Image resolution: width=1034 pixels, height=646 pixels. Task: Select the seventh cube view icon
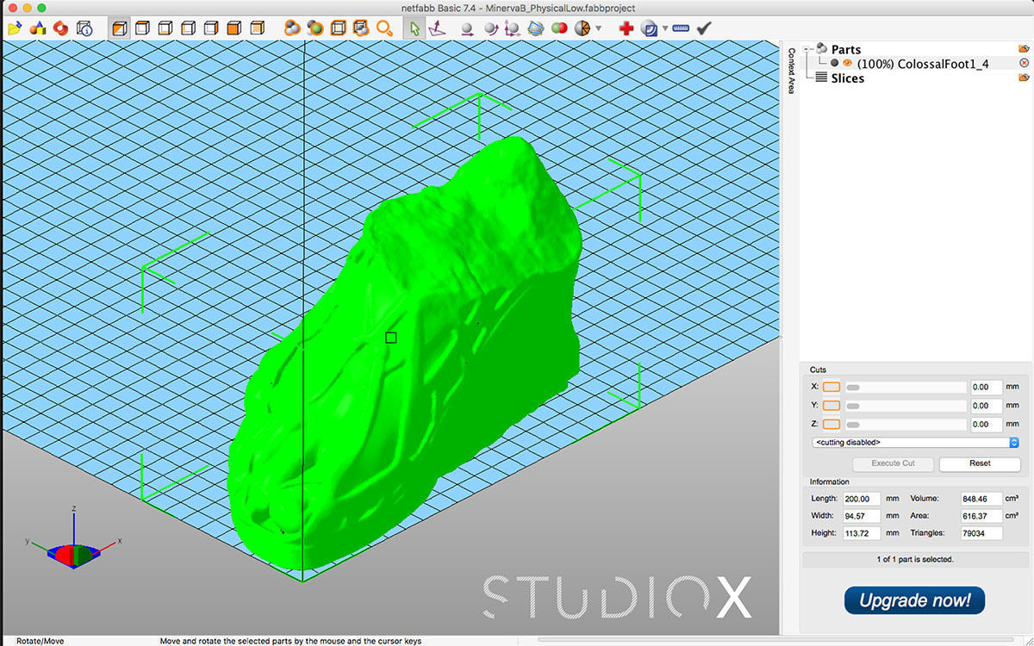[255, 28]
